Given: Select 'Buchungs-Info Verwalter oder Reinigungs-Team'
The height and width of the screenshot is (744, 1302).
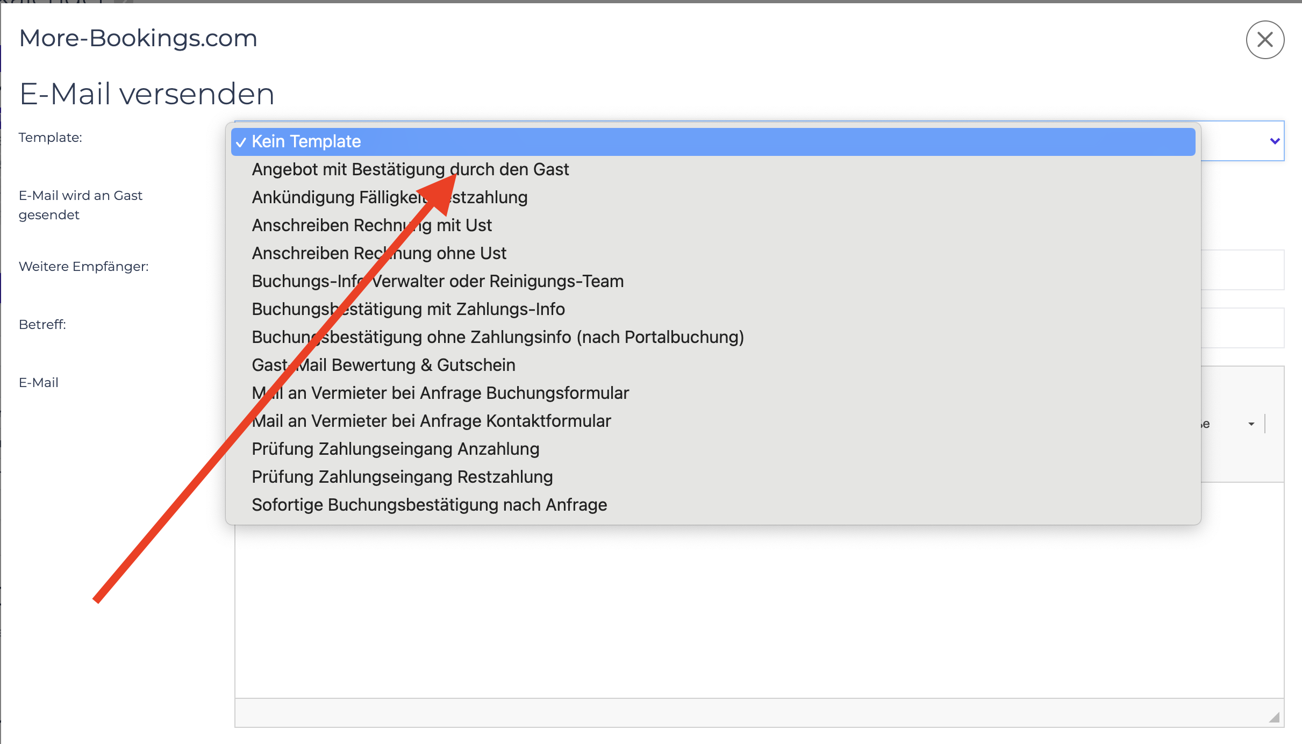Looking at the screenshot, I should coord(713,281).
